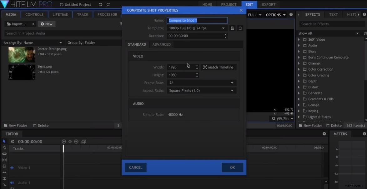This screenshot has height=189, width=367.
Task: Select the hand drag tool in Editor sidebar
Action: pyautogui.click(x=4, y=147)
